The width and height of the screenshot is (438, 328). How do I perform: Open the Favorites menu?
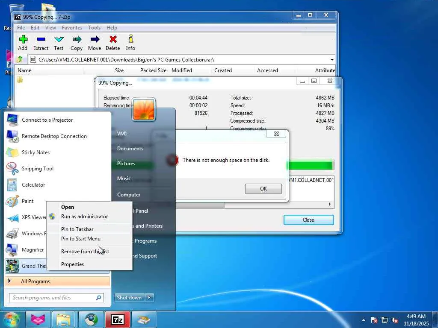pyautogui.click(x=72, y=28)
